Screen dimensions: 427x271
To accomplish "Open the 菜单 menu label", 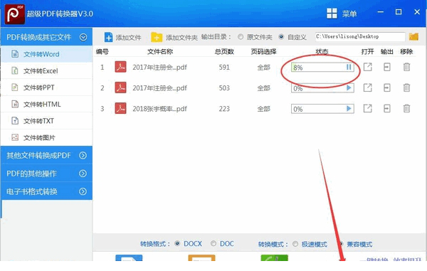I will pos(349,14).
